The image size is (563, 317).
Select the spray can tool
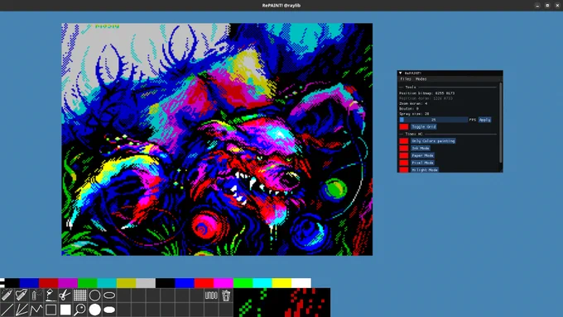click(36, 296)
